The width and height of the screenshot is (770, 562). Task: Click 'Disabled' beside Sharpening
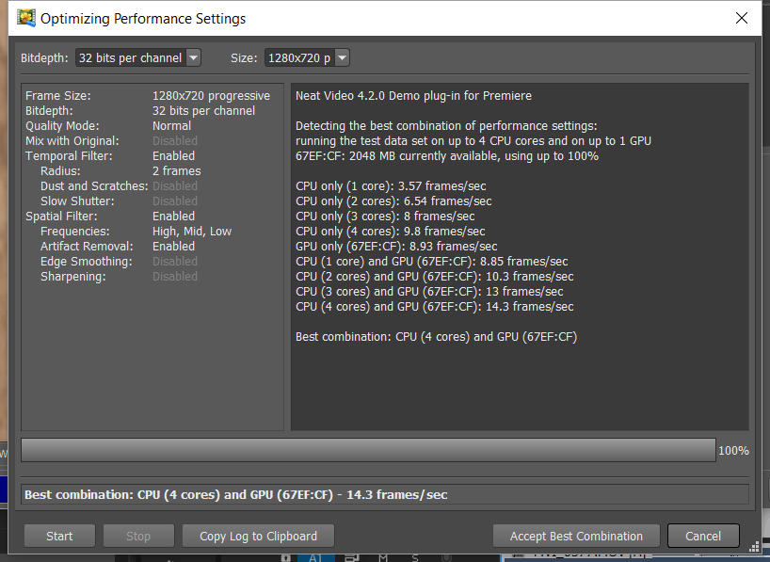coord(175,277)
